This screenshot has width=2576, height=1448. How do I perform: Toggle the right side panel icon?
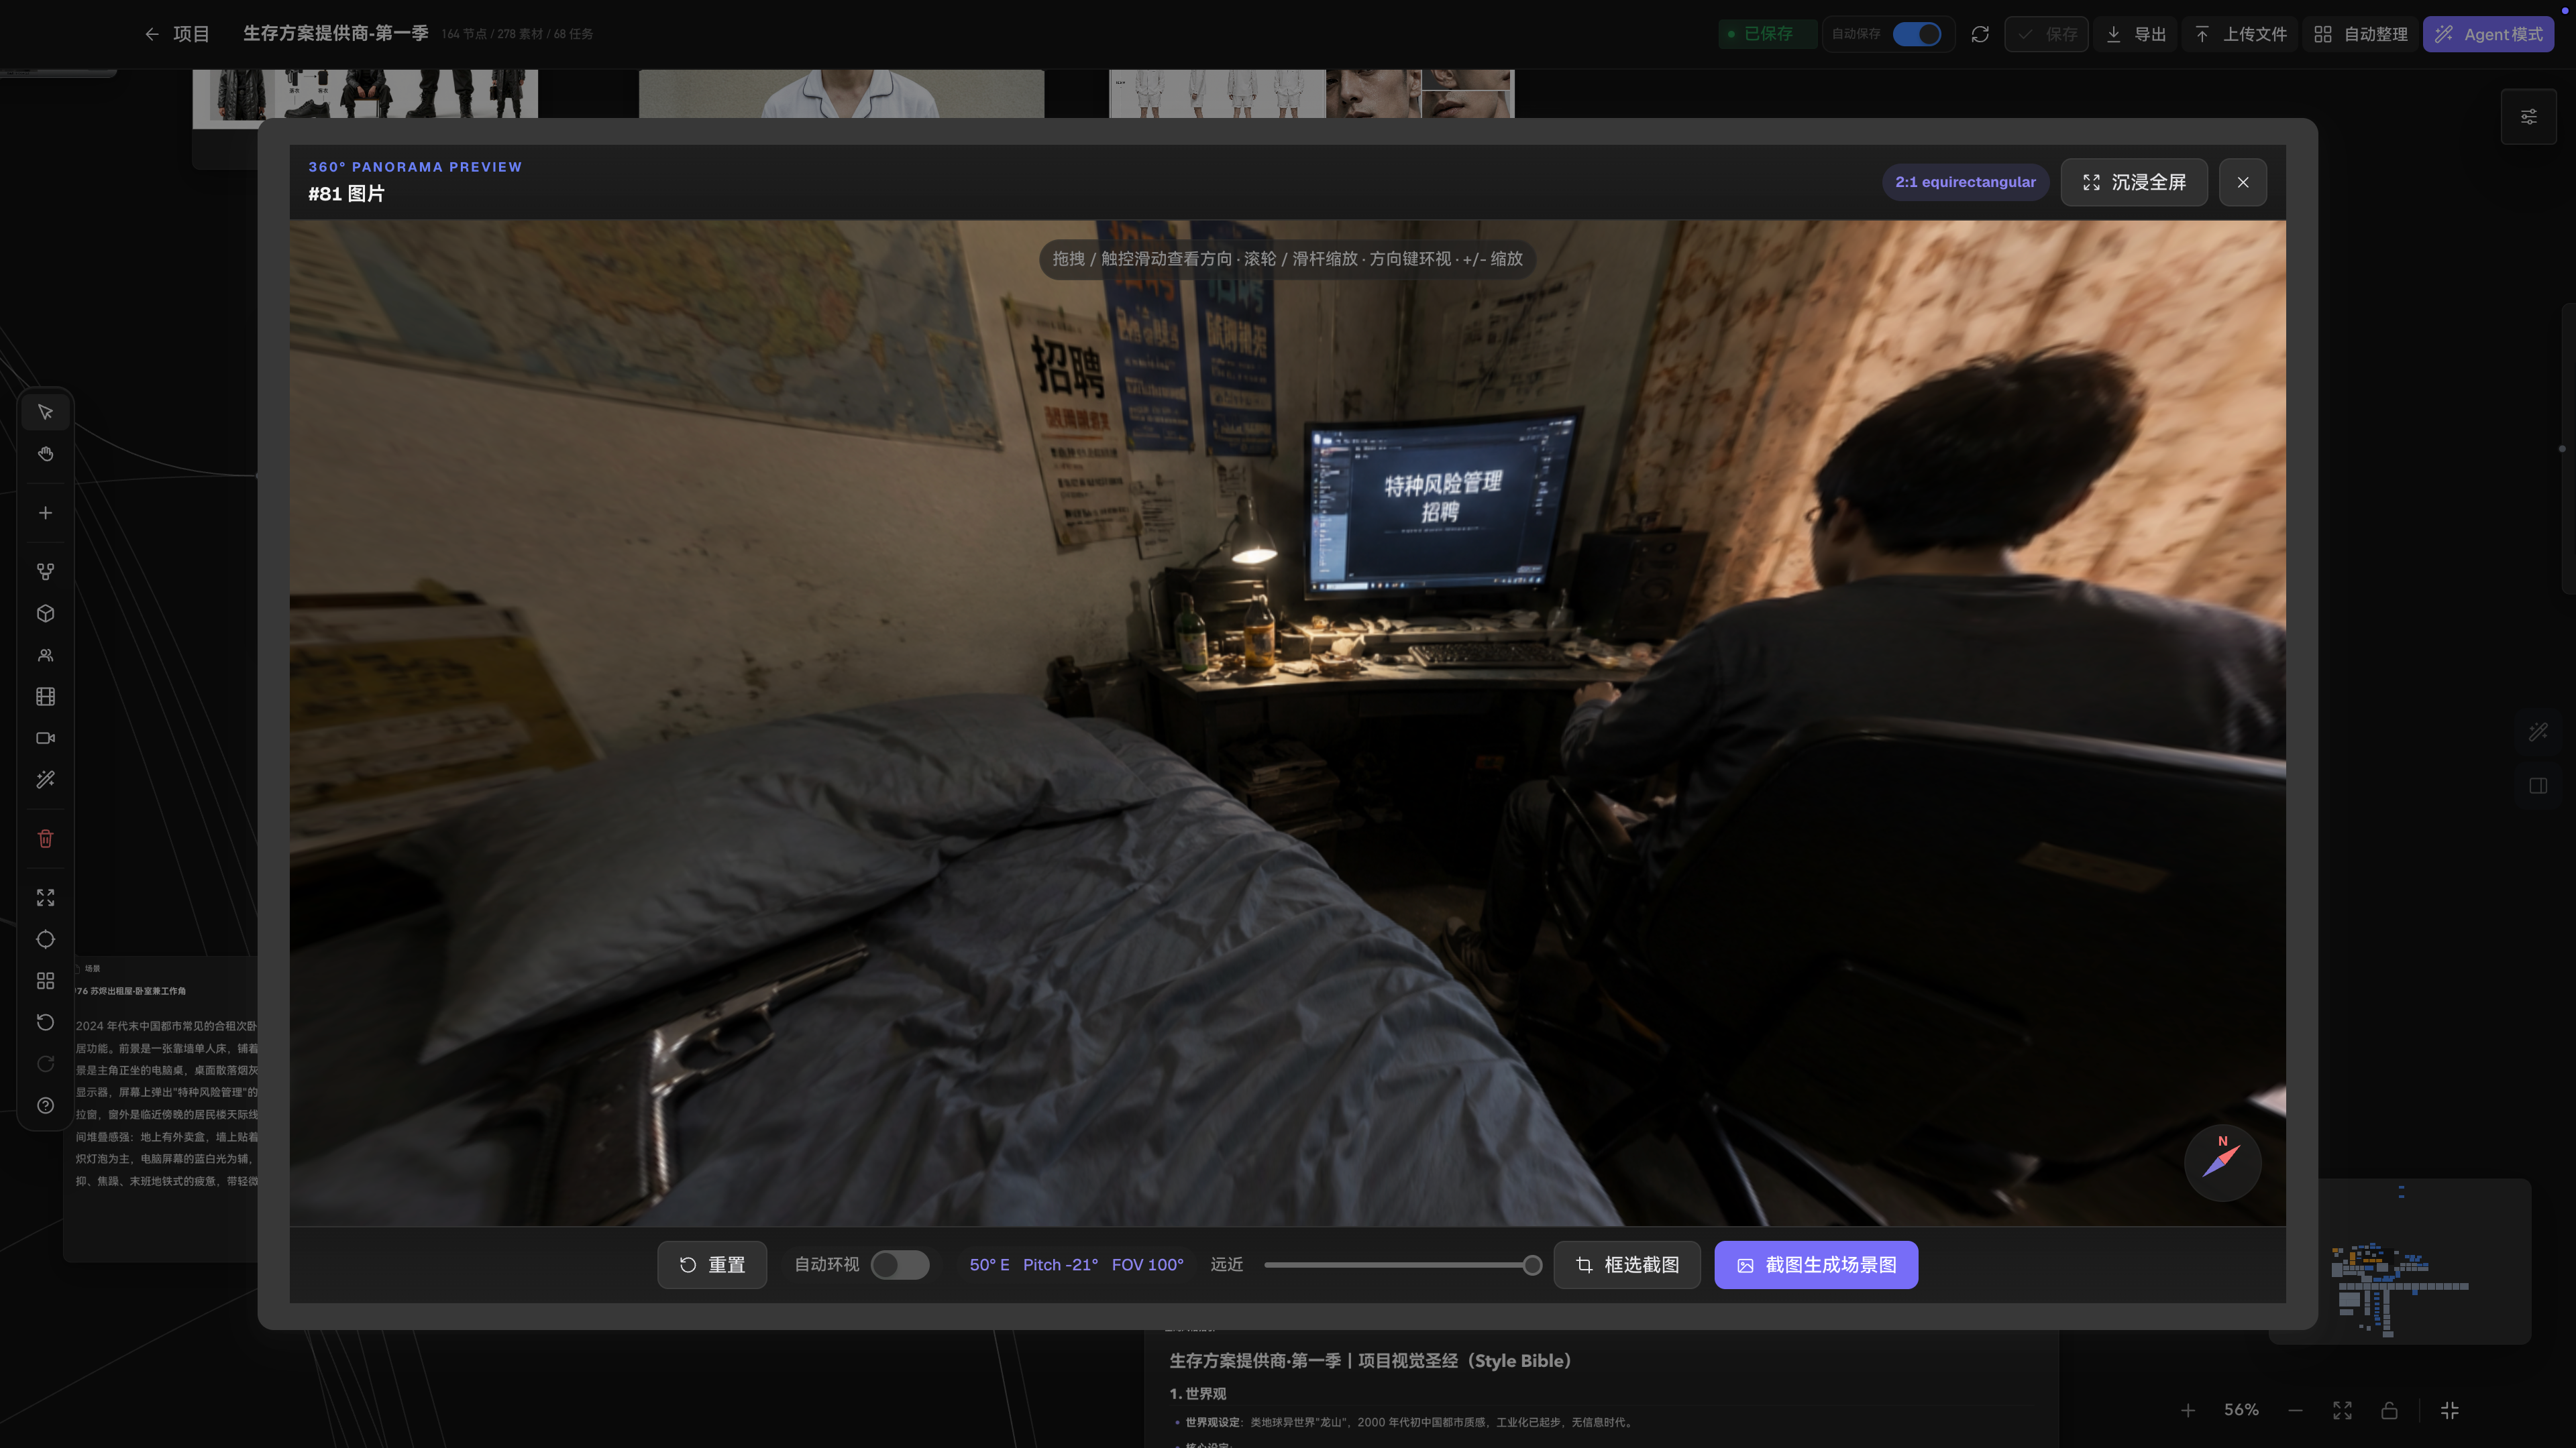[2538, 786]
